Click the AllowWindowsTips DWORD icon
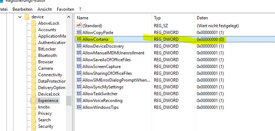Screen dimensions: 275x131 [x=79, y=107]
